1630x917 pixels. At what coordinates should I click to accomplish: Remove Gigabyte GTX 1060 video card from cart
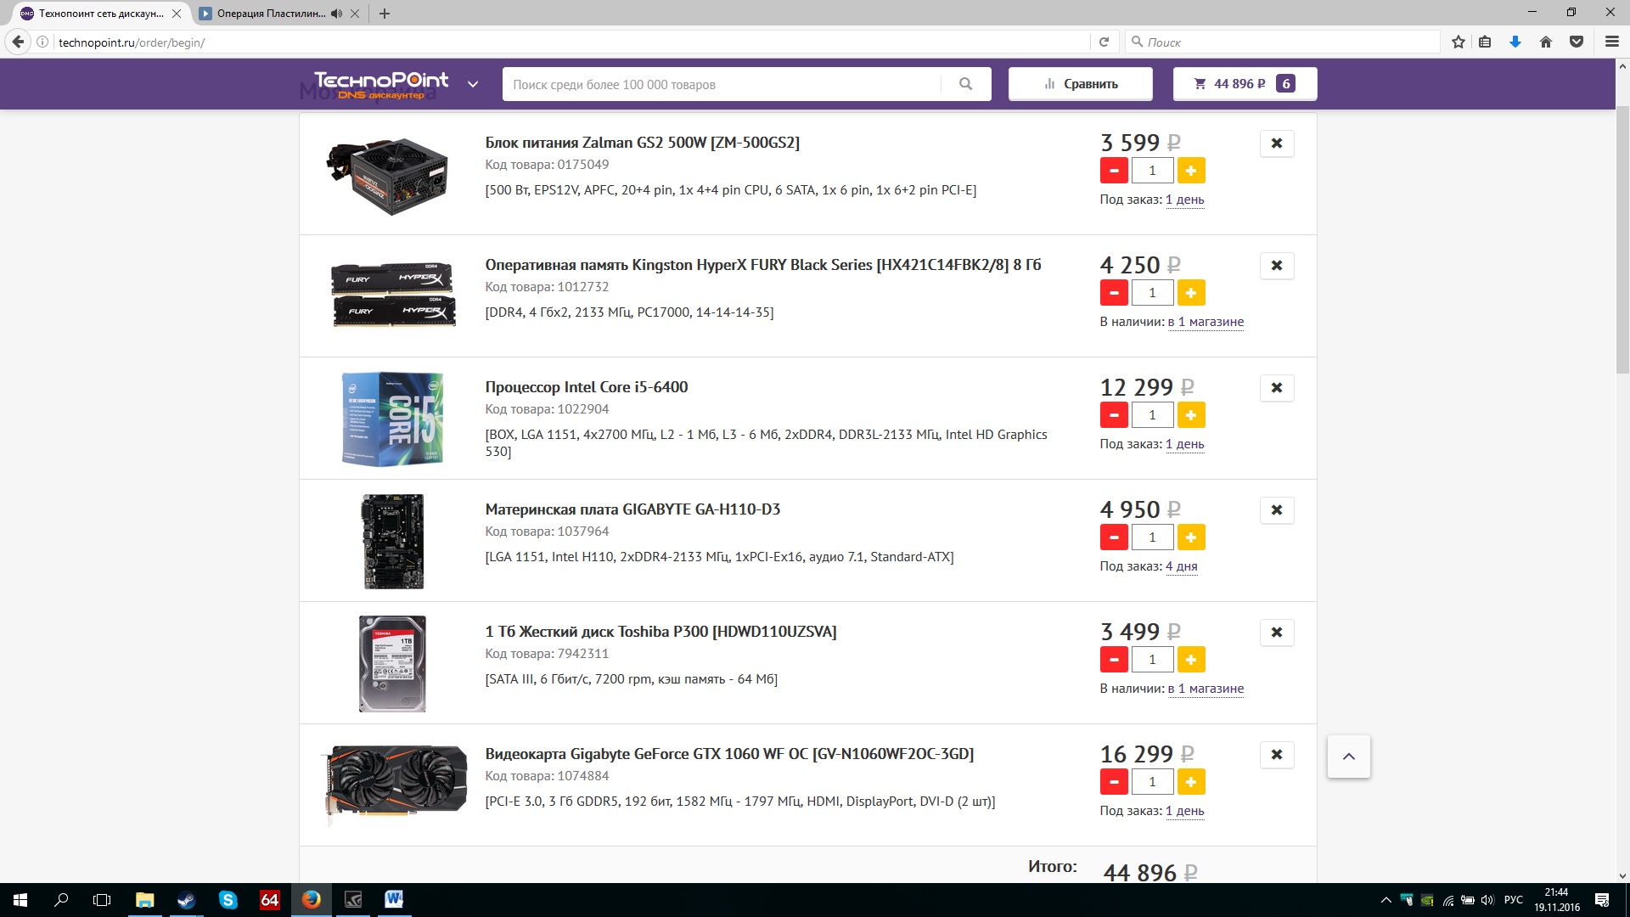pyautogui.click(x=1277, y=755)
